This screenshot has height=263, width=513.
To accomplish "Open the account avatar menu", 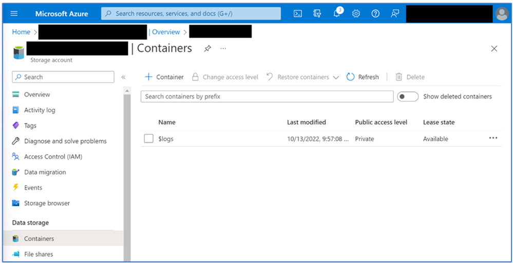I will (x=502, y=14).
